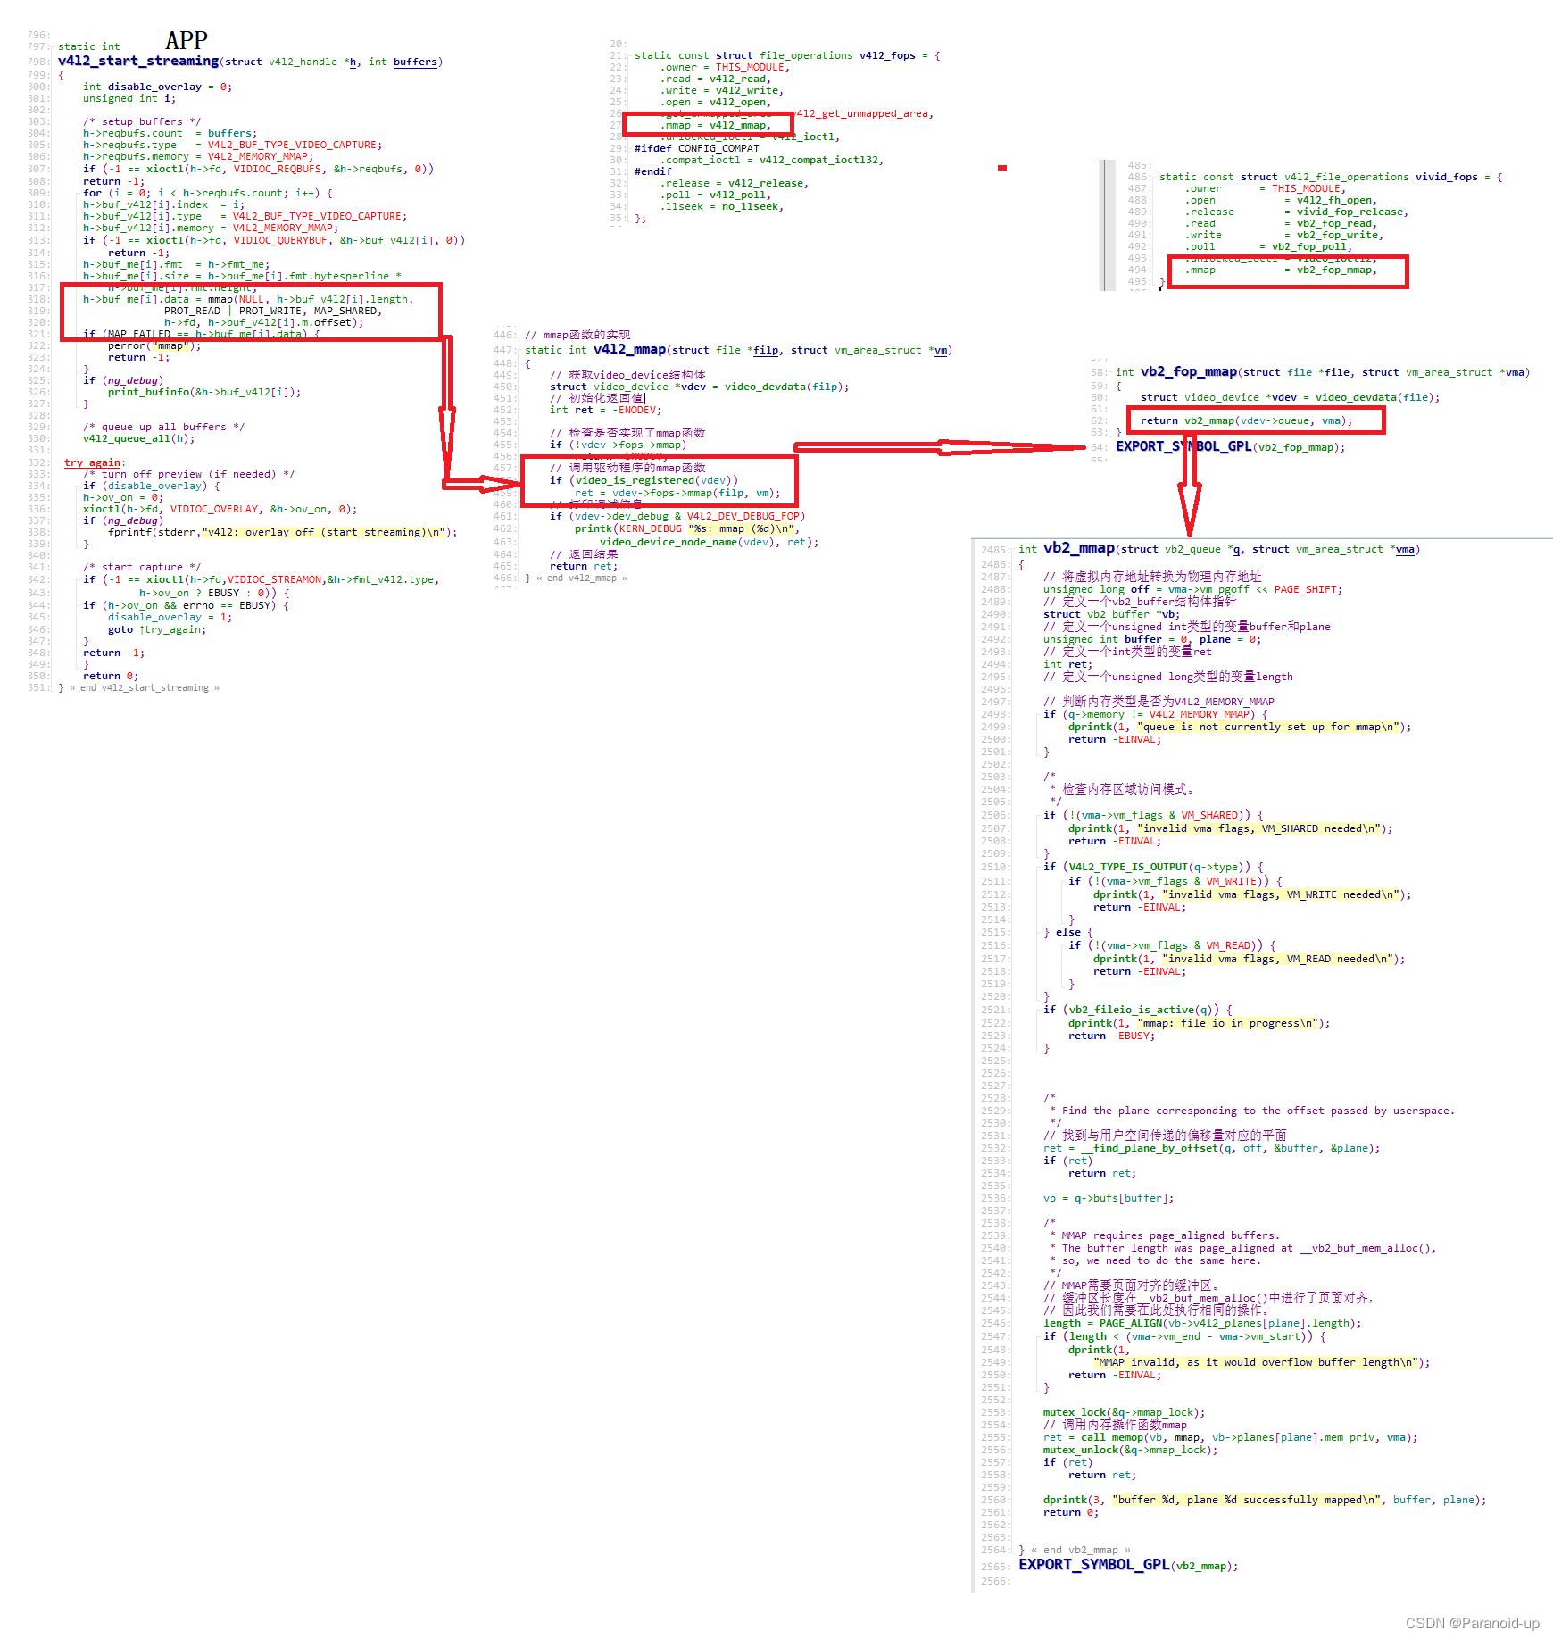Click the vb2_fop_mmap function name at line 58
Image resolution: width=1553 pixels, height=1639 pixels.
[1188, 371]
